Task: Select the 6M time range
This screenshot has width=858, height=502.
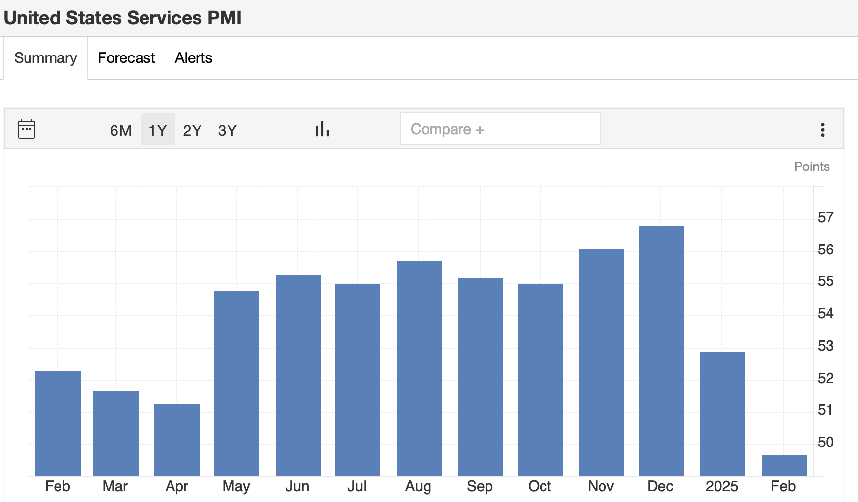Action: [x=120, y=130]
